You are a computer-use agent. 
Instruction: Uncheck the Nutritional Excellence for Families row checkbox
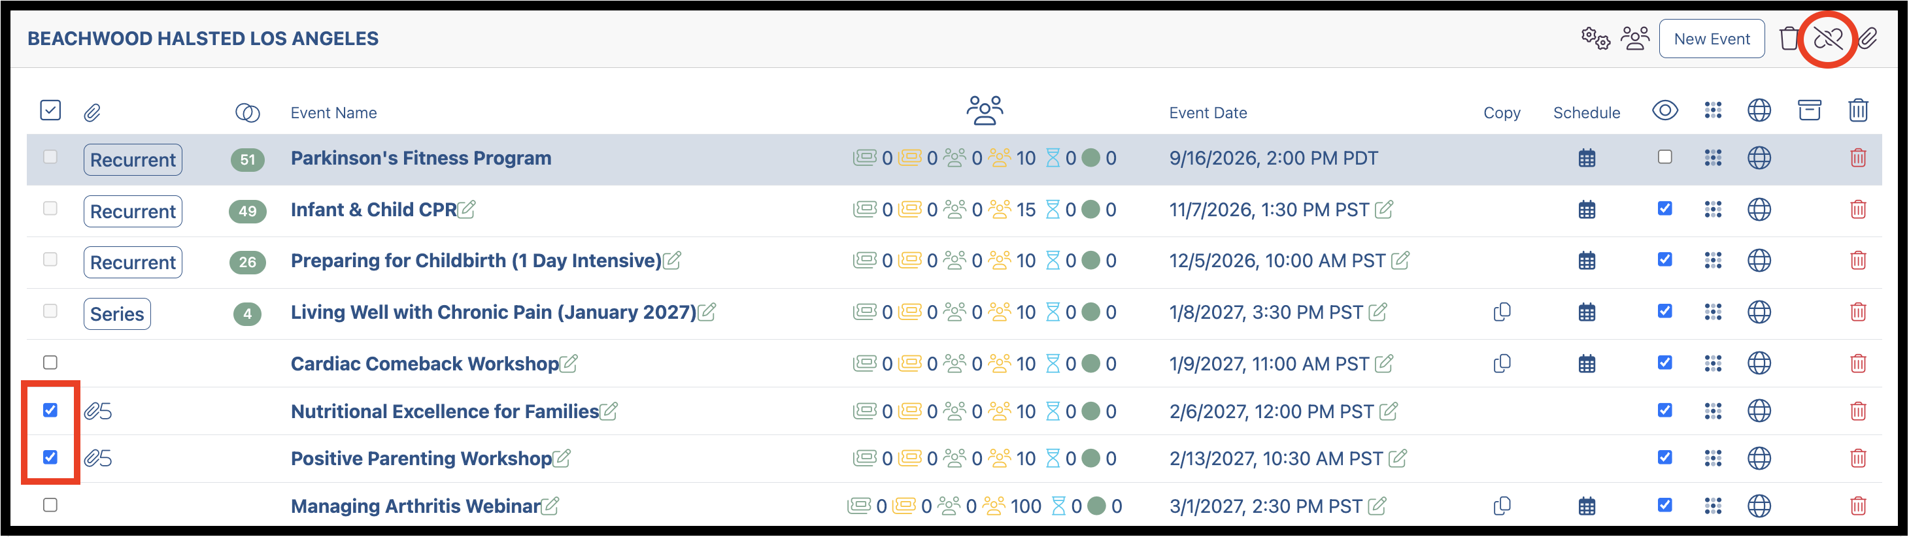[x=50, y=410]
